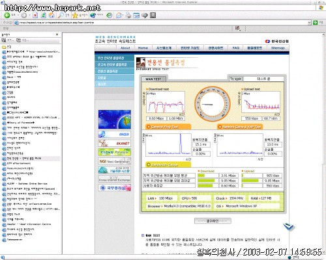Close the Favorites side pane
Viewport: 326px width, 260px height.
pos(57,34)
